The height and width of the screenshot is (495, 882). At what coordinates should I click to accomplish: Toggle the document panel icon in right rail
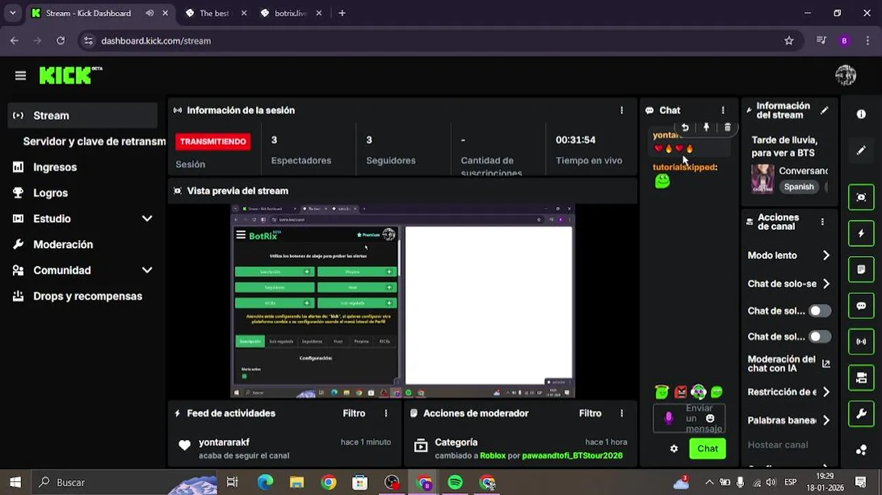click(861, 269)
